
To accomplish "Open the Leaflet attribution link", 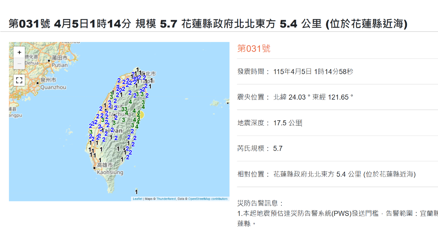I will [x=138, y=199].
